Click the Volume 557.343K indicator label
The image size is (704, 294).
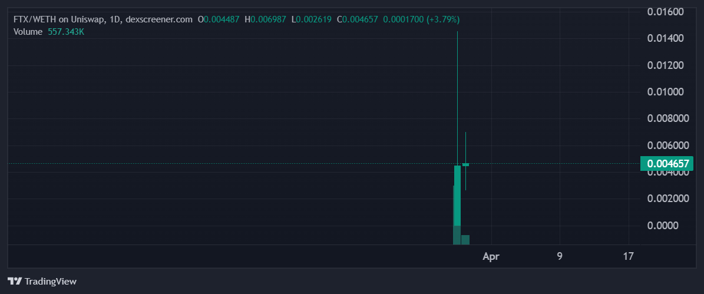(x=48, y=32)
